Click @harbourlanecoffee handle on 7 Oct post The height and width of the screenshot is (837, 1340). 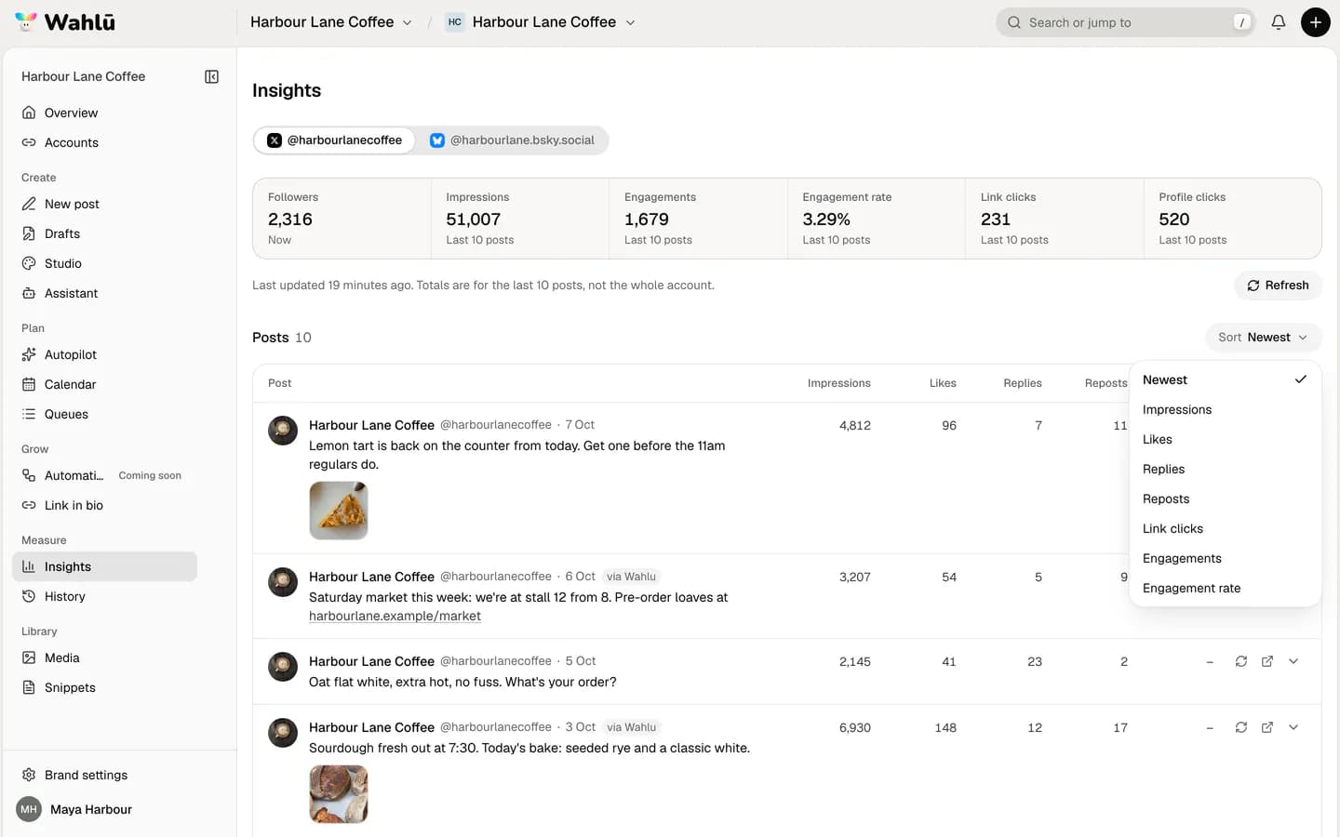[x=495, y=425]
